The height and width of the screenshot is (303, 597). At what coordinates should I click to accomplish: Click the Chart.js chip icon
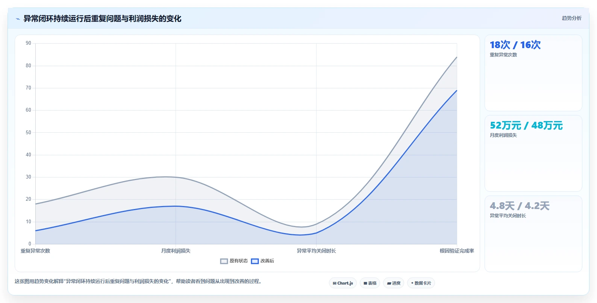(x=335, y=283)
